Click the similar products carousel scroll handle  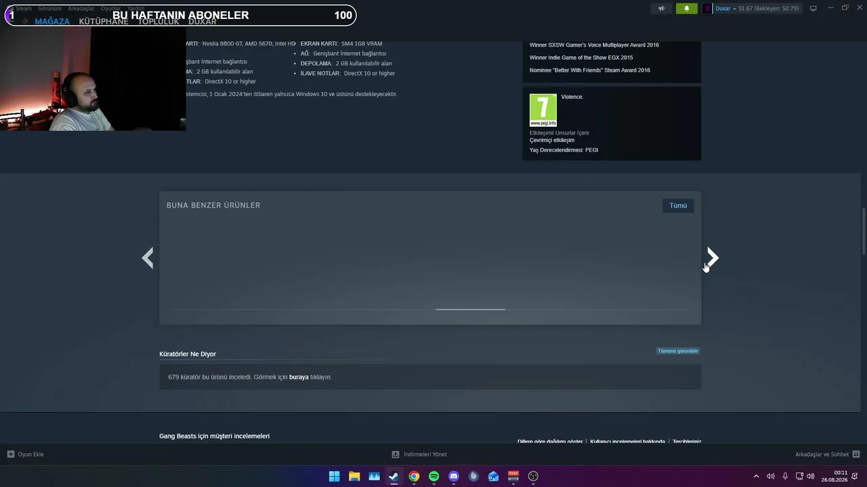coord(471,310)
